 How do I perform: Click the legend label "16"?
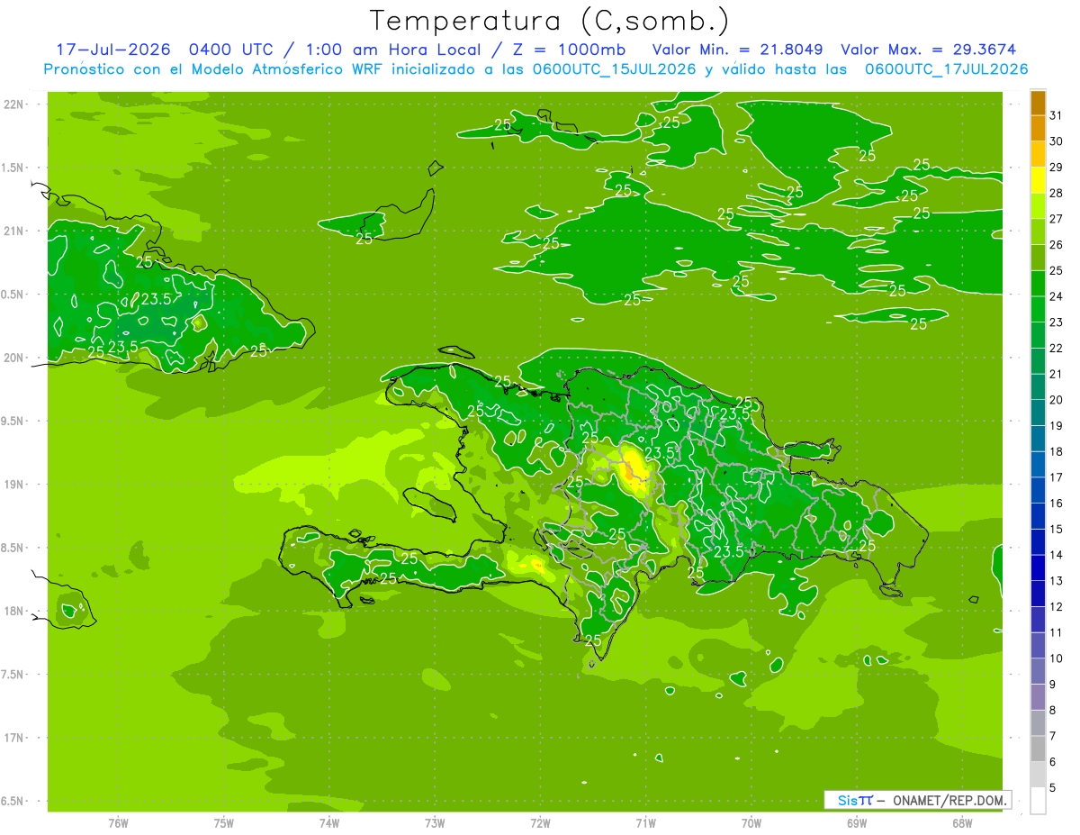(1057, 504)
